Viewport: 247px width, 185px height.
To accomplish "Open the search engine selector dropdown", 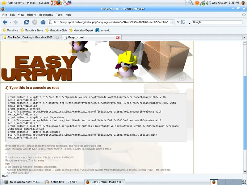I will click(189, 23).
